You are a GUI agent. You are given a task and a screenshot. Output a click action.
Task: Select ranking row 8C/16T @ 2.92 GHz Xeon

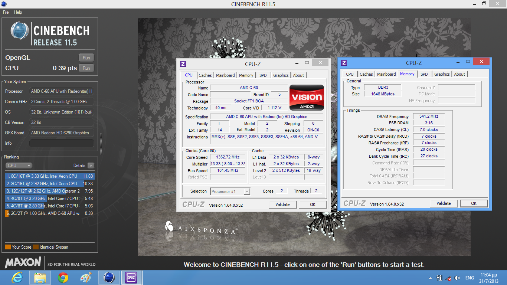(x=50, y=184)
